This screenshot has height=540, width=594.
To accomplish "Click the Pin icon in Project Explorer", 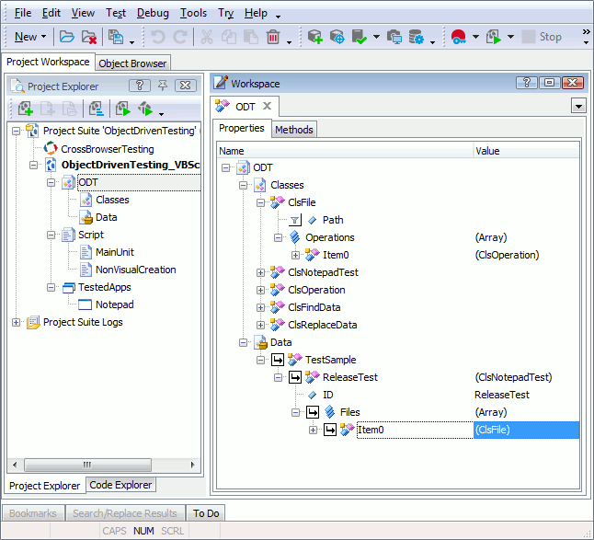I will (x=163, y=86).
